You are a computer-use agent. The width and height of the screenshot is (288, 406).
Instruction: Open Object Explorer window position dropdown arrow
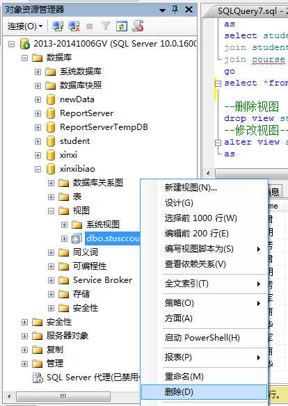coord(162,10)
